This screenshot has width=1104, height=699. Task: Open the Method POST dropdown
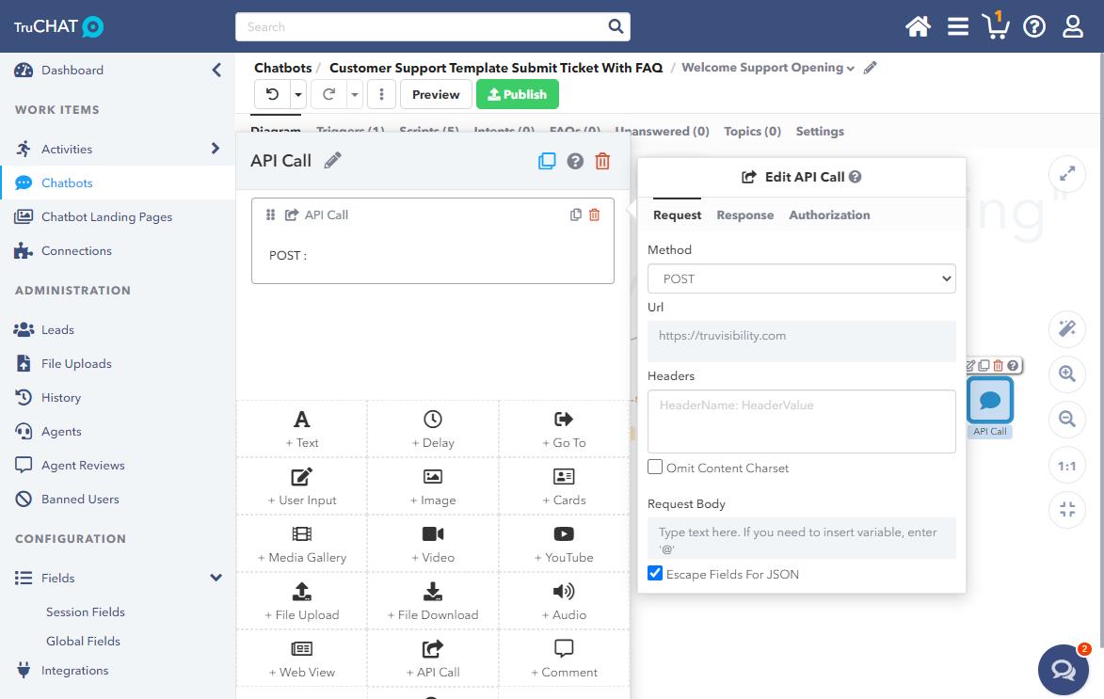(801, 278)
